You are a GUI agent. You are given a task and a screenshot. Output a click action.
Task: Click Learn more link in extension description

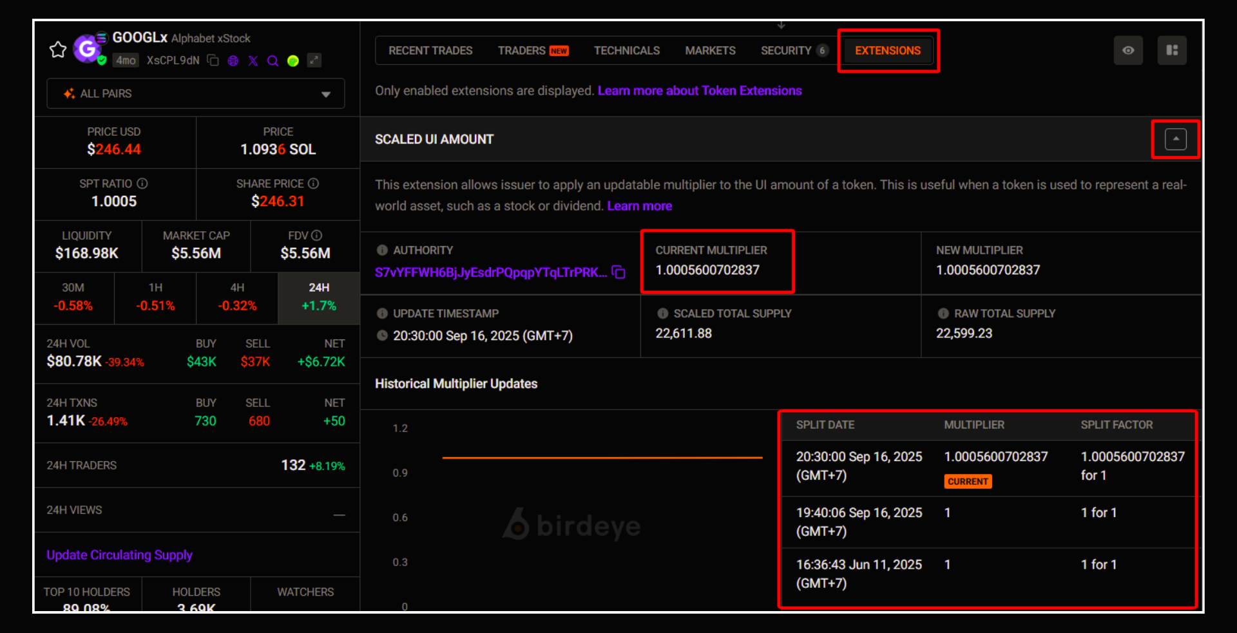click(639, 206)
